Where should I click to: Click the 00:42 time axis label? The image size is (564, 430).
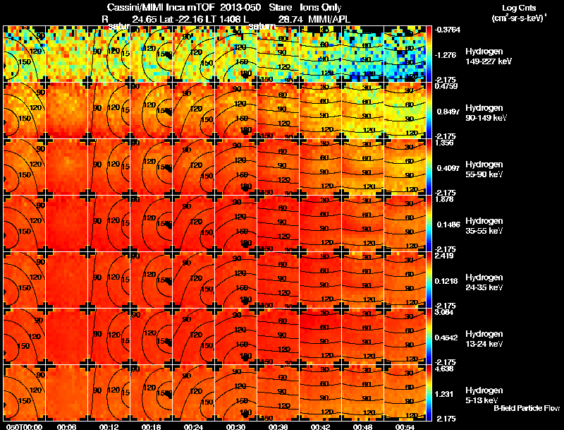tap(321, 427)
